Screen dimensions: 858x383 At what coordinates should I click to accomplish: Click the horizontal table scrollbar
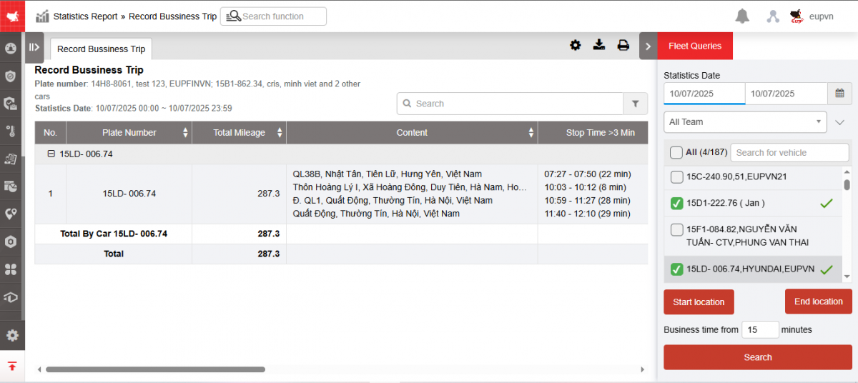tap(155, 369)
